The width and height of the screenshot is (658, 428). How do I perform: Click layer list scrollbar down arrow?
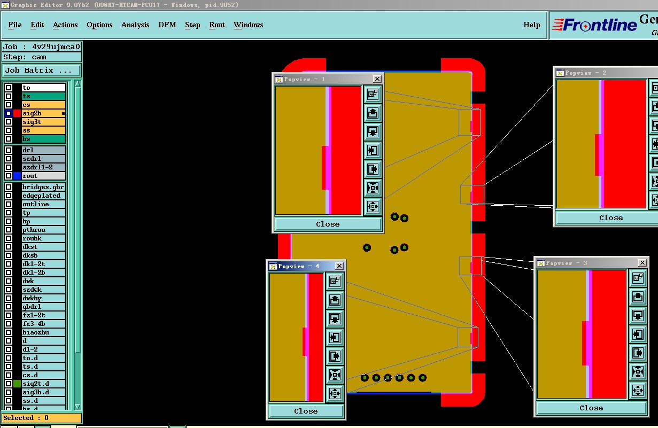click(78, 407)
